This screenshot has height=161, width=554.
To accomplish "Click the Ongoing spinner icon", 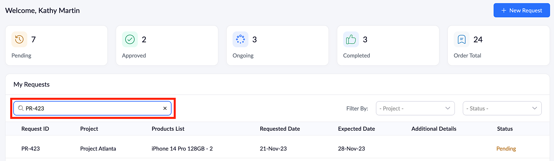I will [x=240, y=39].
